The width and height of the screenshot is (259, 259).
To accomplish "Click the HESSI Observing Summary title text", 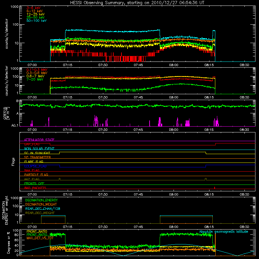I will [137, 3].
